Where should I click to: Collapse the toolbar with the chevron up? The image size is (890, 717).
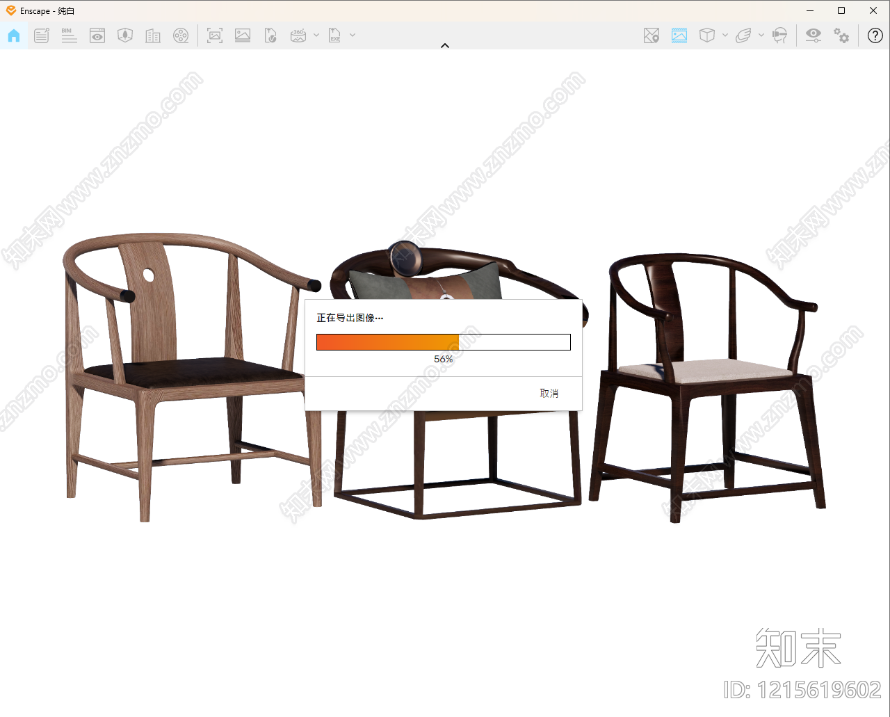click(x=445, y=45)
